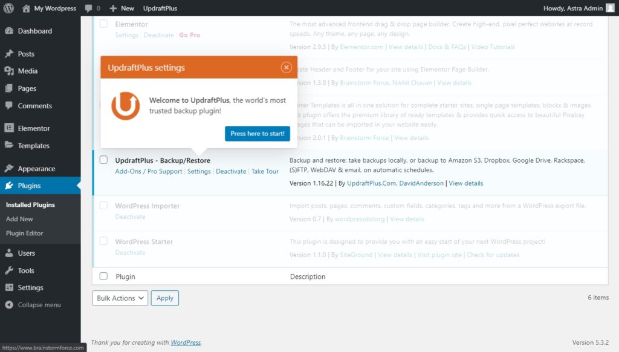Click Deactivate under WordPress Importer
Viewport: 619px width, 352px height.
(x=131, y=217)
